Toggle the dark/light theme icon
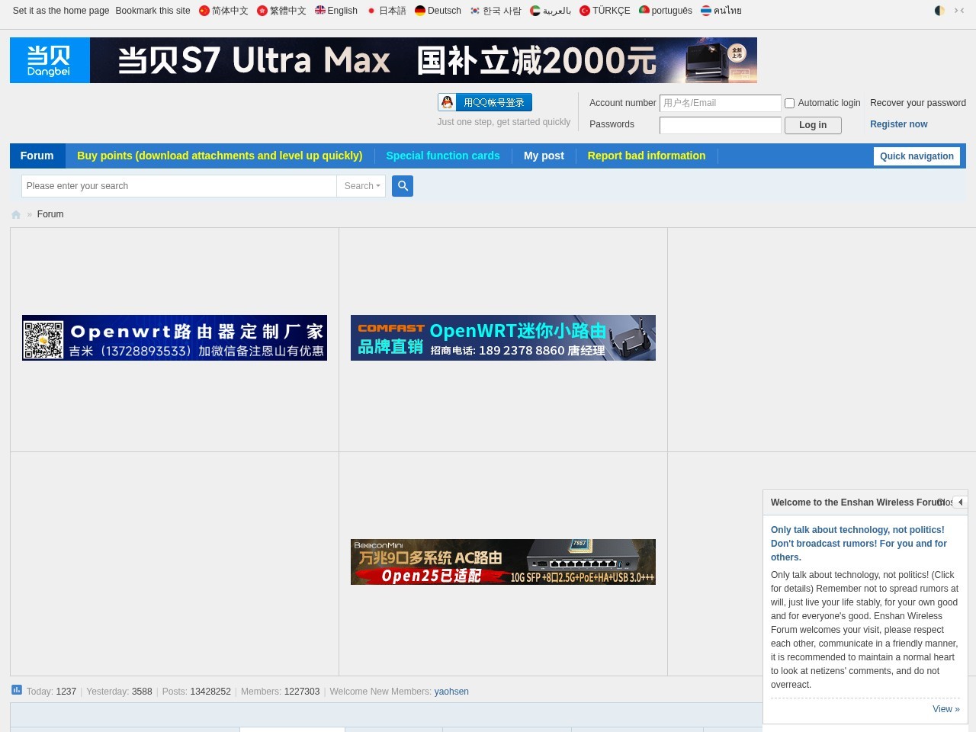This screenshot has height=732, width=976. [939, 11]
